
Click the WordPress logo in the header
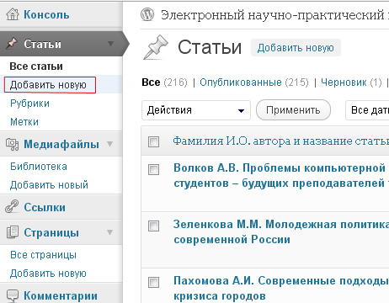[x=147, y=14]
